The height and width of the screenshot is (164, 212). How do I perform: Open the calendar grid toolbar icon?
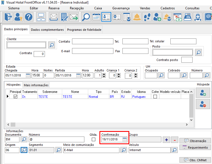96,17
